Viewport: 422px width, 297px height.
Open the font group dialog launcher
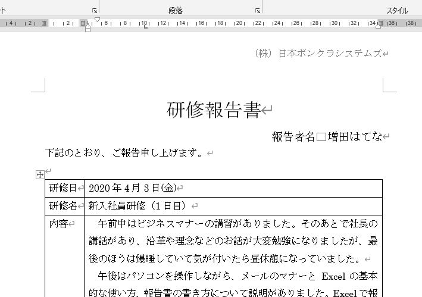(x=95, y=11)
